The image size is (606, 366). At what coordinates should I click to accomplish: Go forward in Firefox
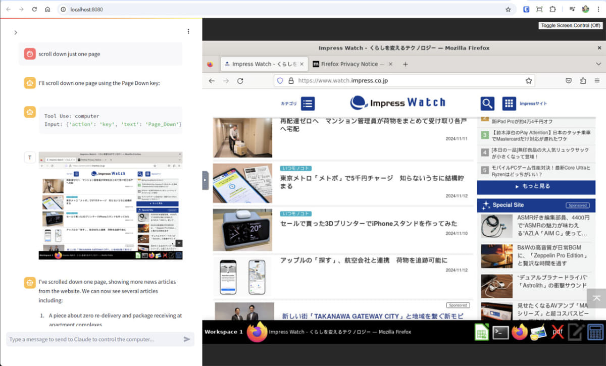(x=226, y=81)
